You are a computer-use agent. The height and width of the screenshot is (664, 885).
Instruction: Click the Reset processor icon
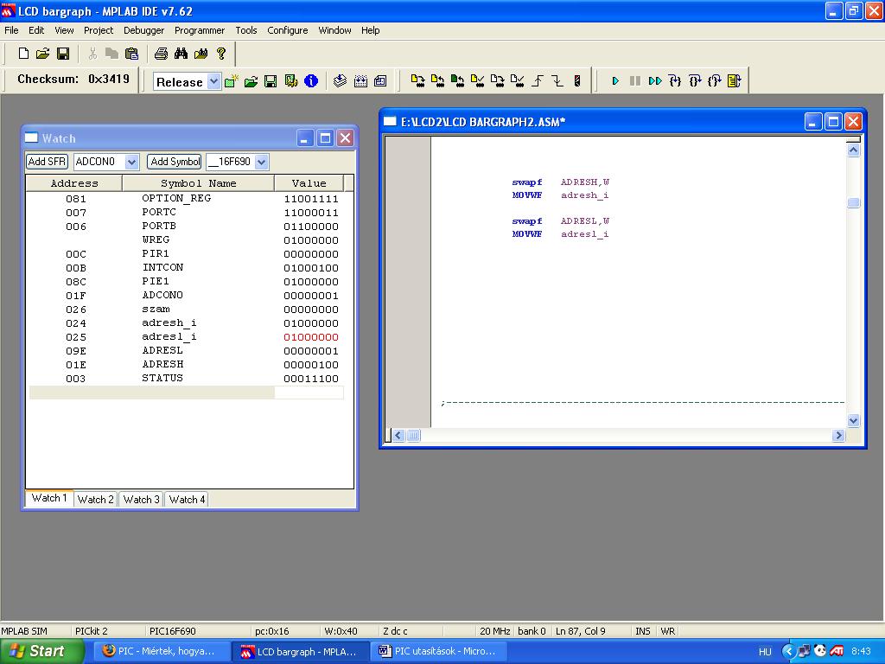point(735,81)
